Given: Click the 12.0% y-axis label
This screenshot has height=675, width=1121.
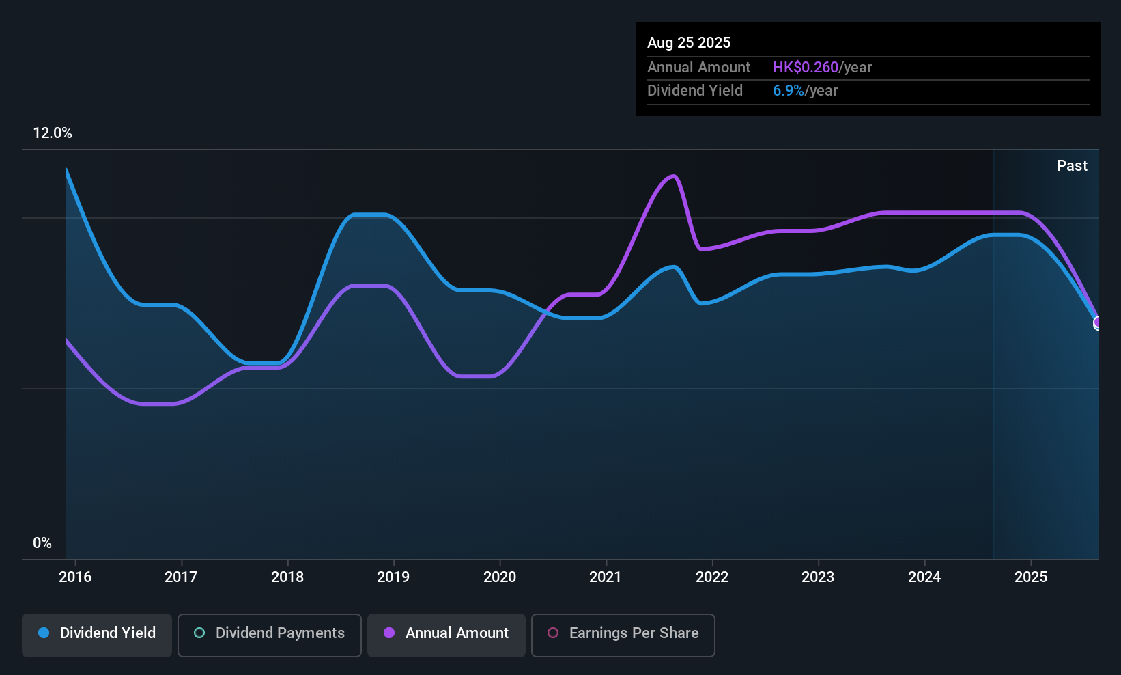Looking at the screenshot, I should (53, 133).
